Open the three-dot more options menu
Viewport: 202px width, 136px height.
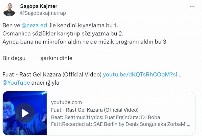pos(192,6)
